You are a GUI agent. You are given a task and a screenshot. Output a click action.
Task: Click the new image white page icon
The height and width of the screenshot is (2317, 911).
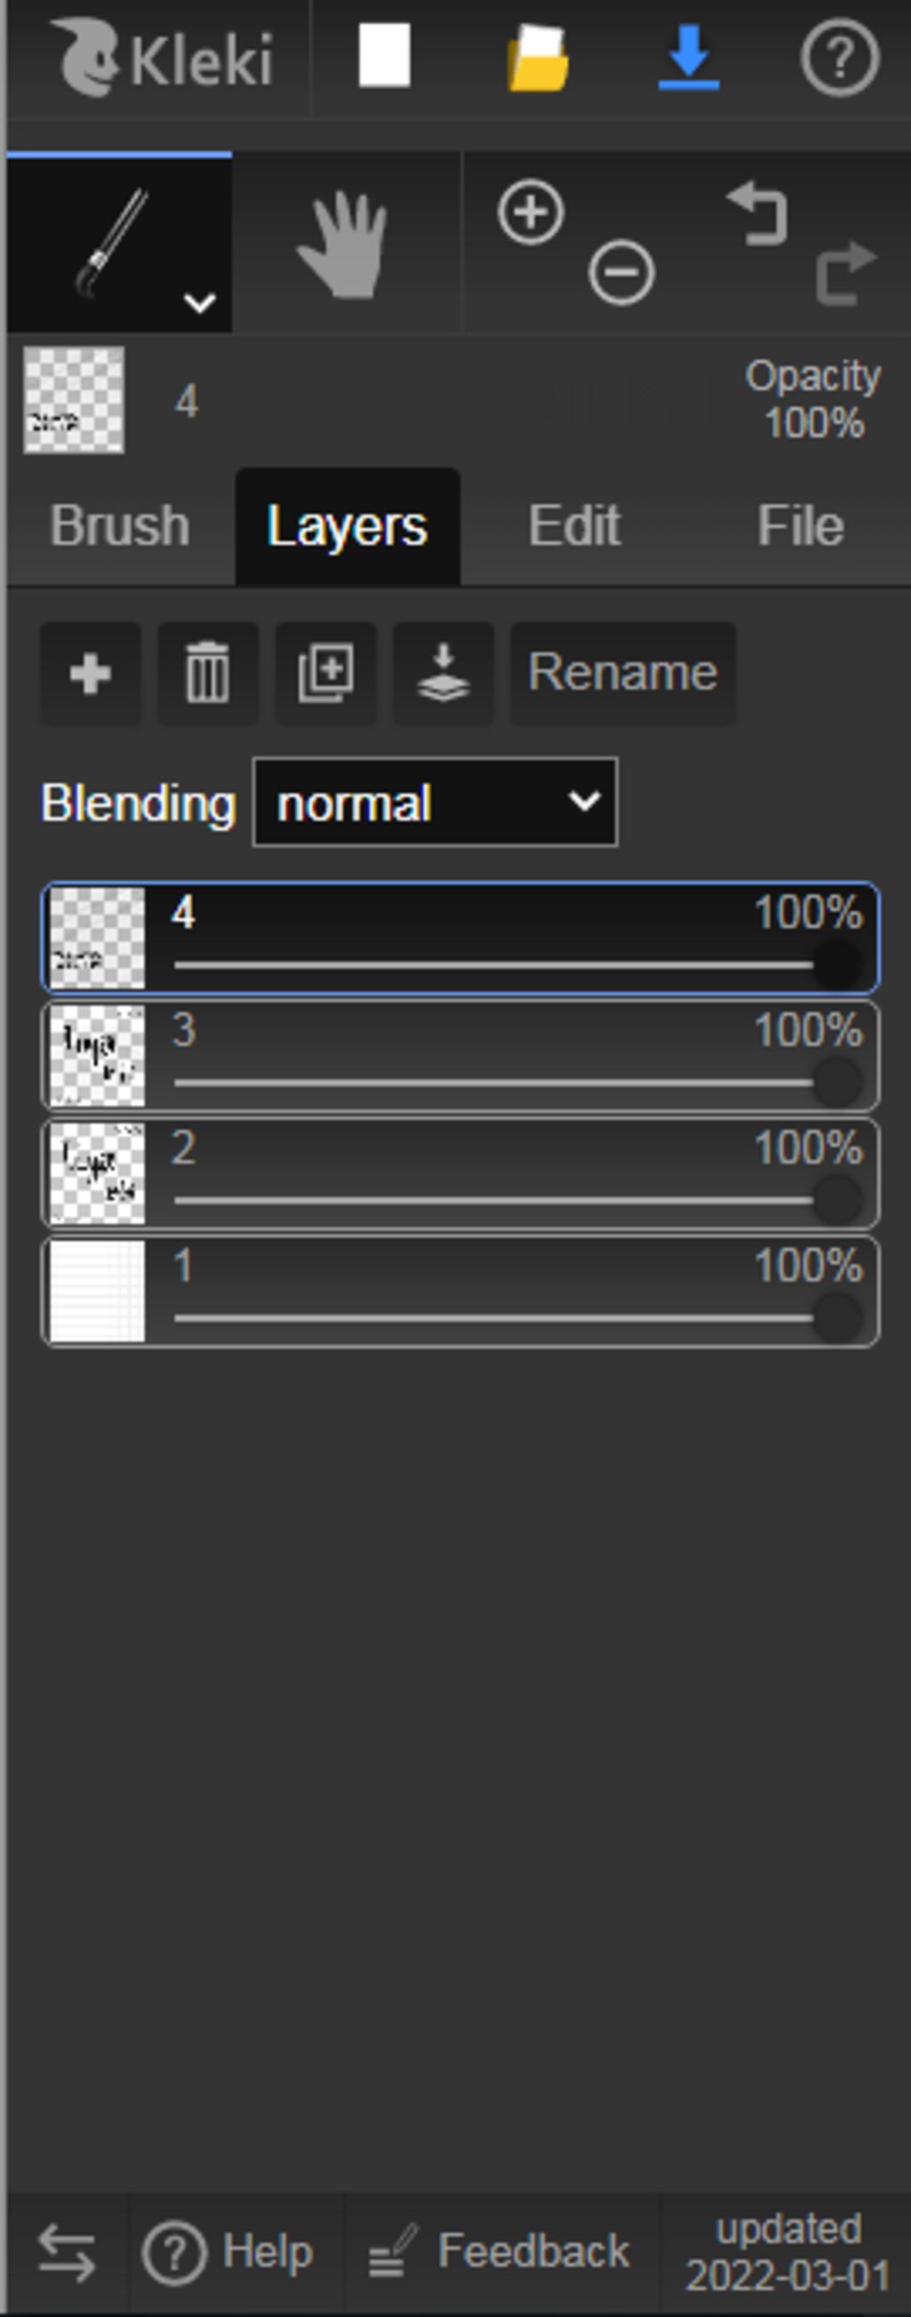click(385, 56)
